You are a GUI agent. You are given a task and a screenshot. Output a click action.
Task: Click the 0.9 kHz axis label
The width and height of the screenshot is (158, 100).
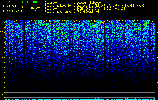[2, 57]
